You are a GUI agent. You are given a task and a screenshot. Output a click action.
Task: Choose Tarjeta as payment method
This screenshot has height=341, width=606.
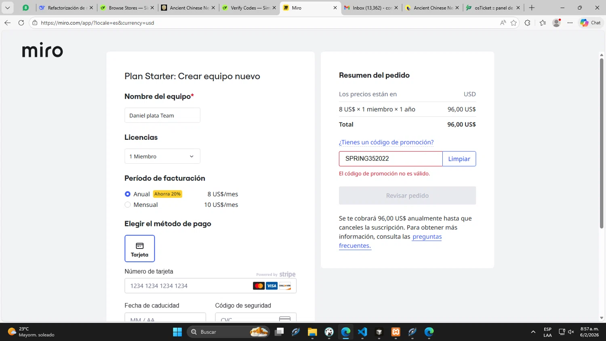tap(140, 248)
